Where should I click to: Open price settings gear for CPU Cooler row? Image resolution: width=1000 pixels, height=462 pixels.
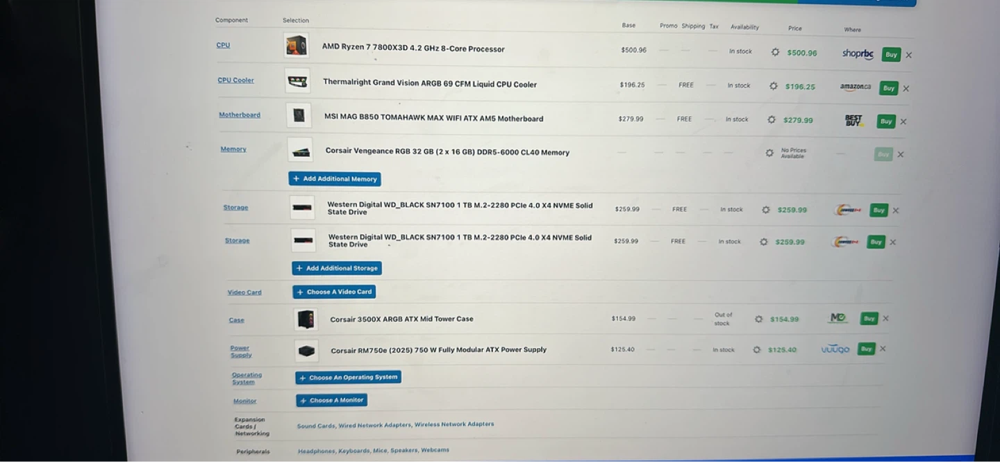point(773,86)
